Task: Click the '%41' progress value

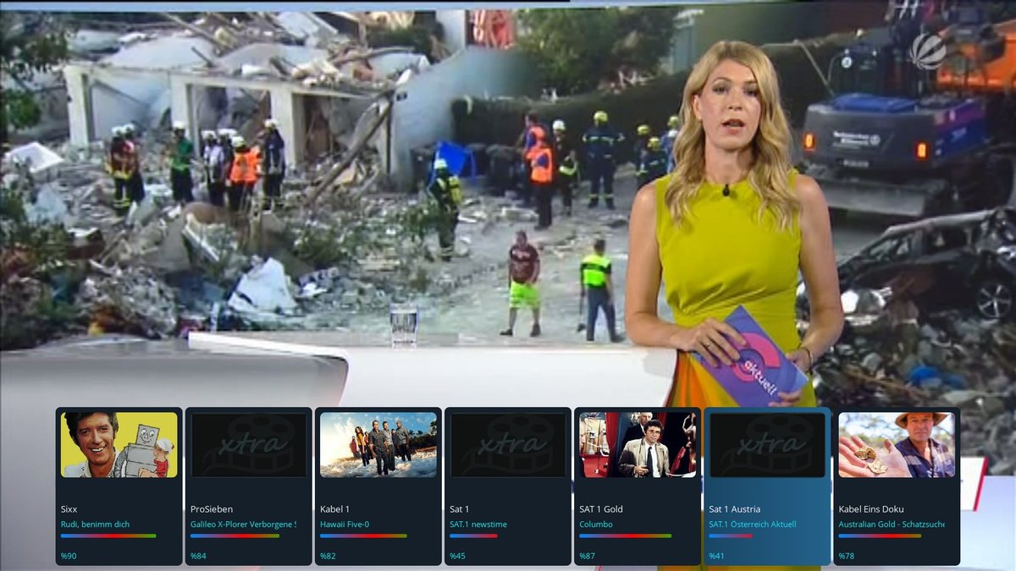Action: pos(716,556)
